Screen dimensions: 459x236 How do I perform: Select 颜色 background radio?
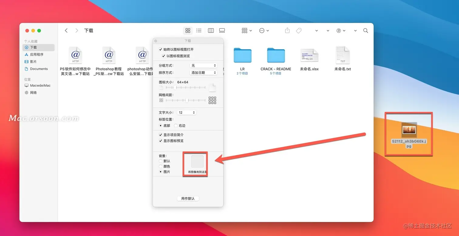click(x=161, y=166)
